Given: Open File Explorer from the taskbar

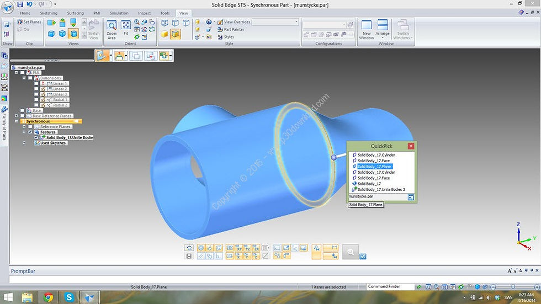Looking at the screenshot, I should click(x=27, y=297).
